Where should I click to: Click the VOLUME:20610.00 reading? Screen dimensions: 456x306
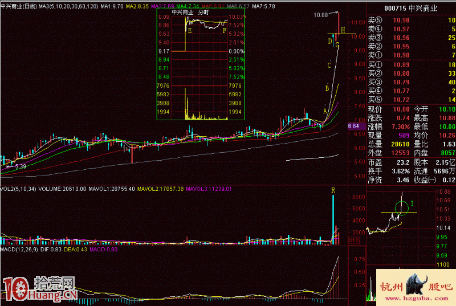(62, 189)
